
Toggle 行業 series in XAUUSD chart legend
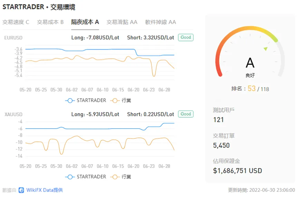(121, 177)
